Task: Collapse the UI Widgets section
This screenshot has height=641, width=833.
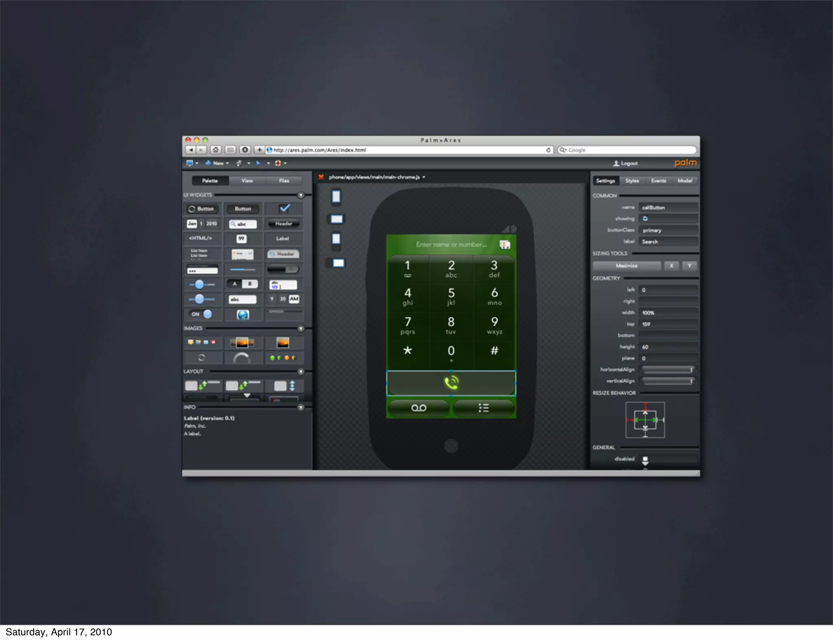Action: (x=301, y=195)
